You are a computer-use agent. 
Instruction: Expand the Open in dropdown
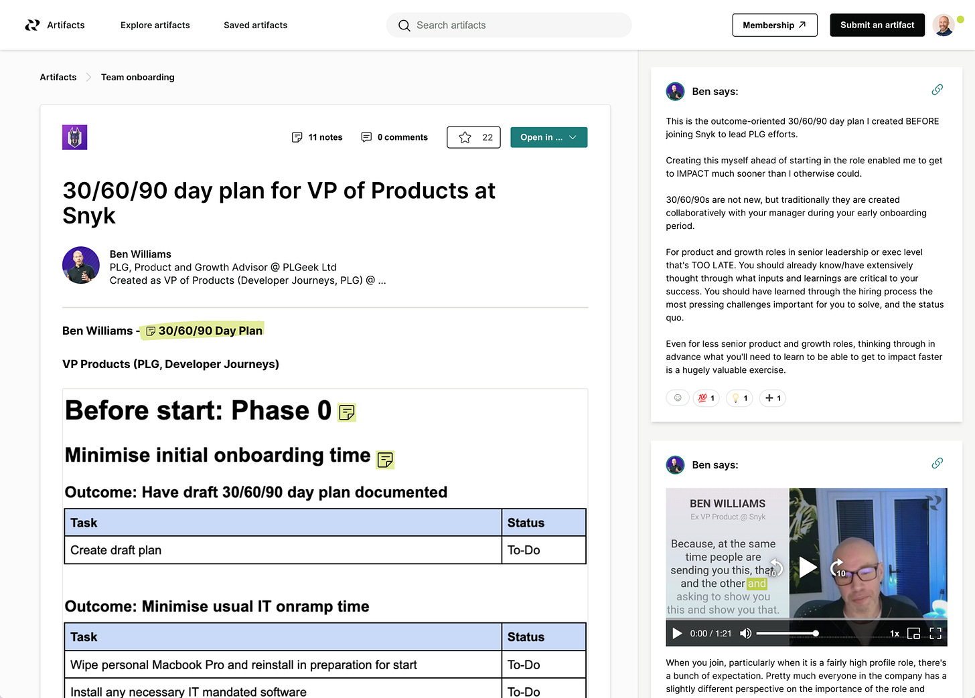[548, 137]
